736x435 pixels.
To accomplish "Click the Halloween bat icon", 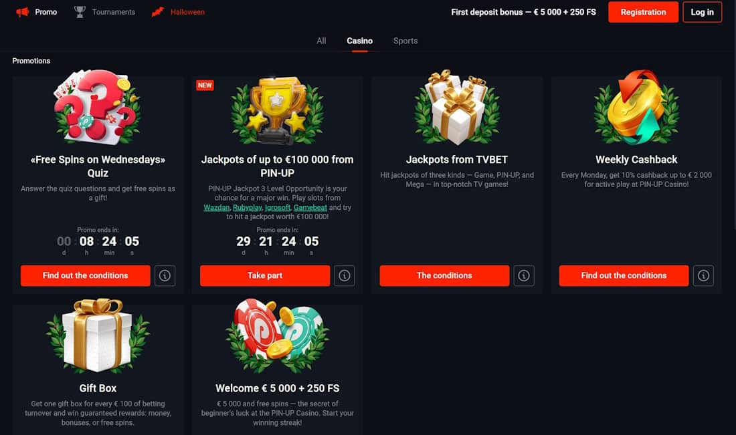I will [x=158, y=12].
